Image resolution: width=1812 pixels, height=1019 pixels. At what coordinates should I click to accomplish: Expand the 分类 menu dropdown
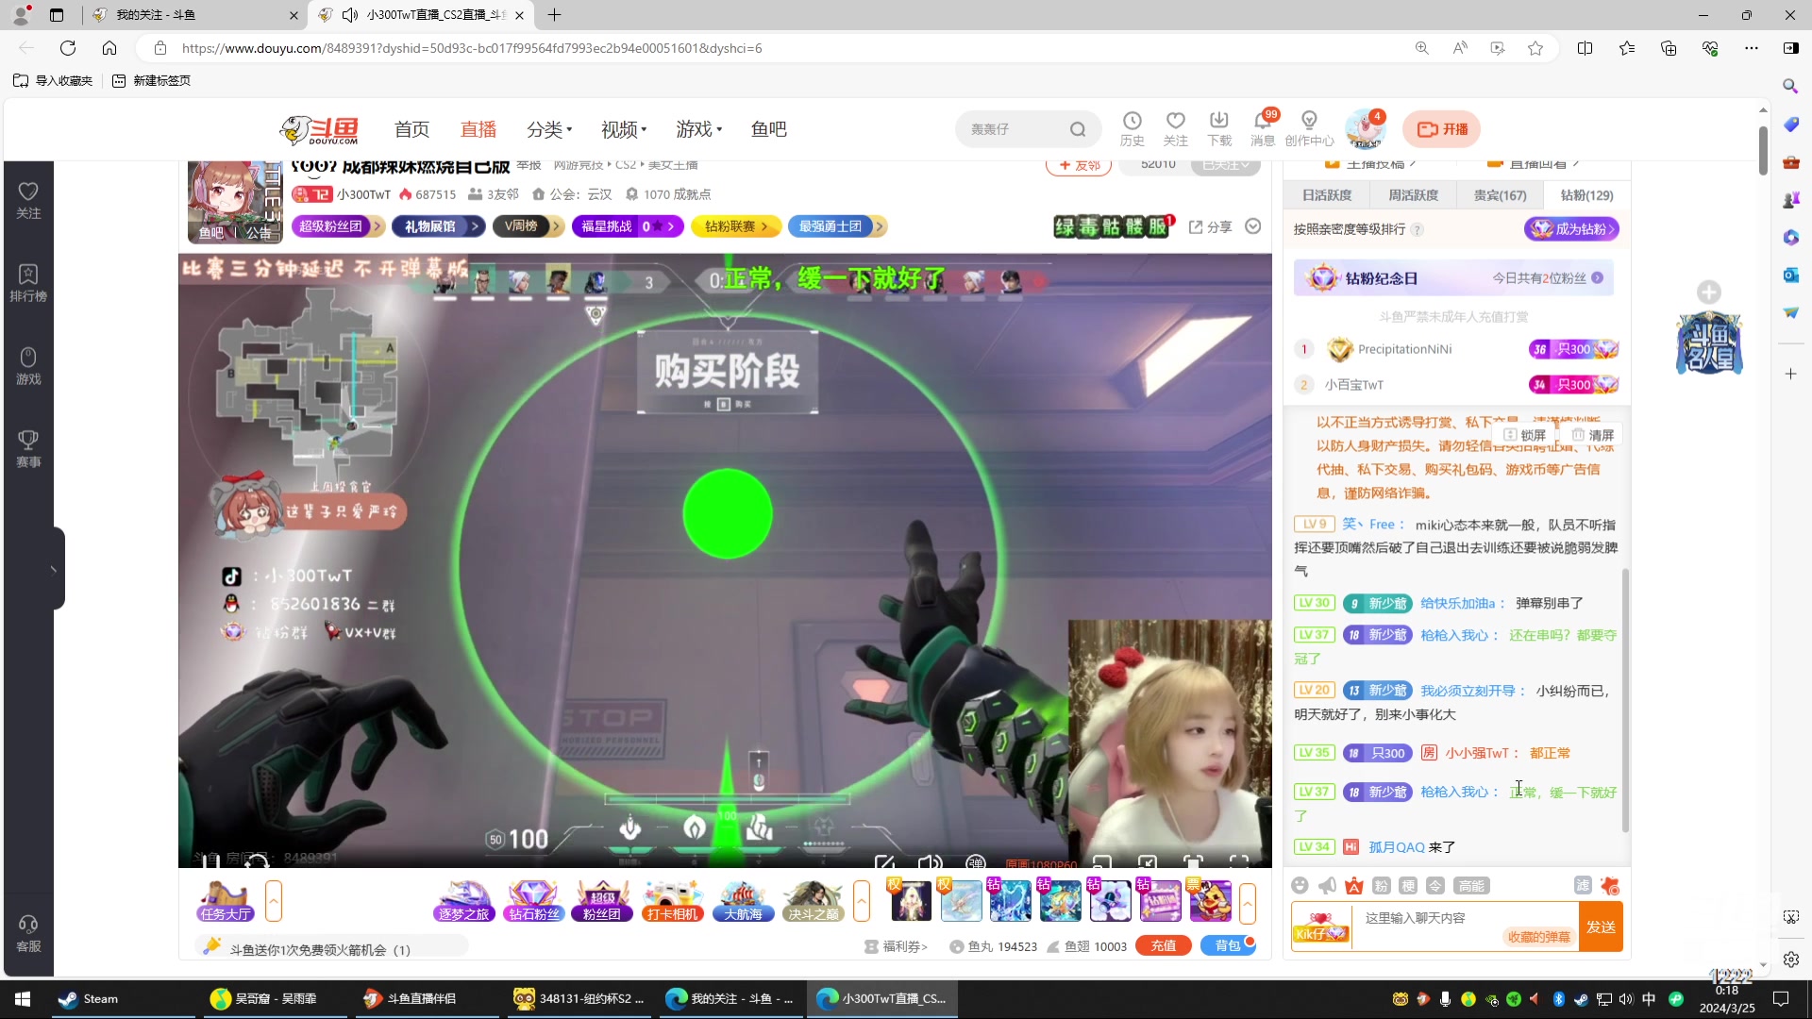[549, 129]
